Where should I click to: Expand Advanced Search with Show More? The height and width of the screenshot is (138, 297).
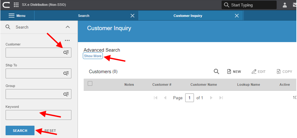coord(93,56)
